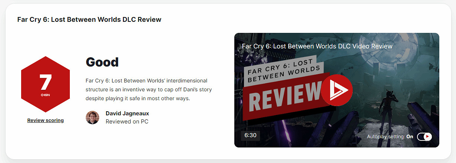
Task: Click the review summary paragraph
Action: tap(149, 89)
